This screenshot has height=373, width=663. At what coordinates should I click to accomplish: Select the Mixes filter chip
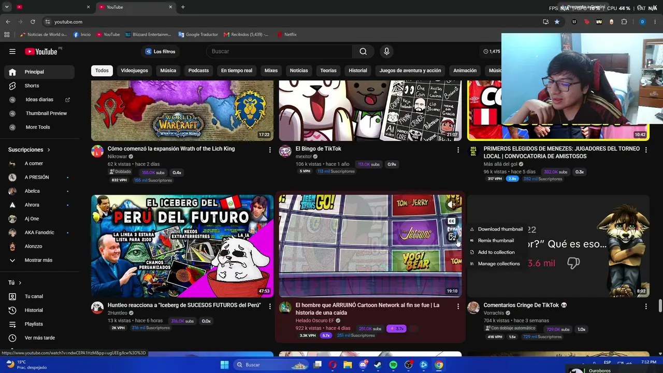coord(271,70)
